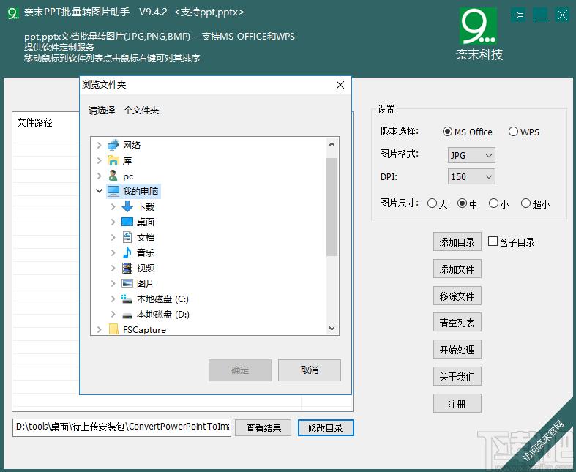Select the 音乐 row label in tree
This screenshot has height=472, width=576.
point(146,252)
